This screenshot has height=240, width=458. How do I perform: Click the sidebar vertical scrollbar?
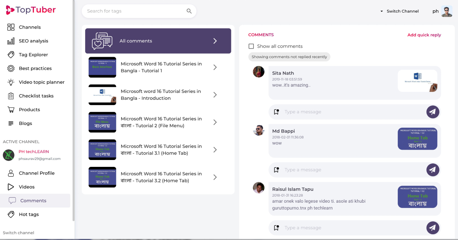(x=73, y=110)
